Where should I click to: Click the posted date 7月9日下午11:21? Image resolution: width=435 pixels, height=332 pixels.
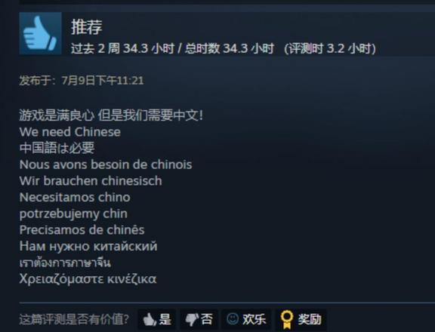103,81
